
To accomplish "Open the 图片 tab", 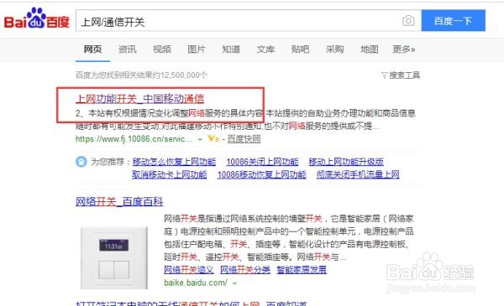I will (x=197, y=49).
